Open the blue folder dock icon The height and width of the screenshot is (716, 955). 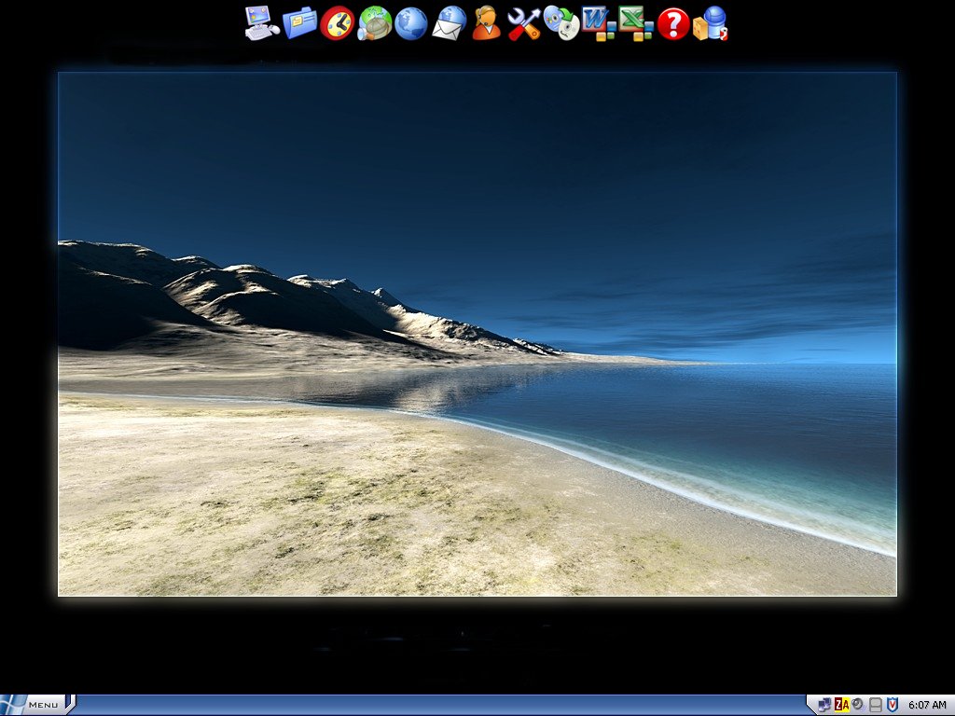tap(299, 22)
